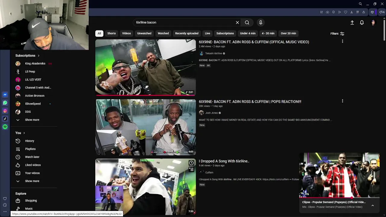Screen dimensions: 386x217
Task: Open the browser AI assistant button
Action: coord(382,12)
